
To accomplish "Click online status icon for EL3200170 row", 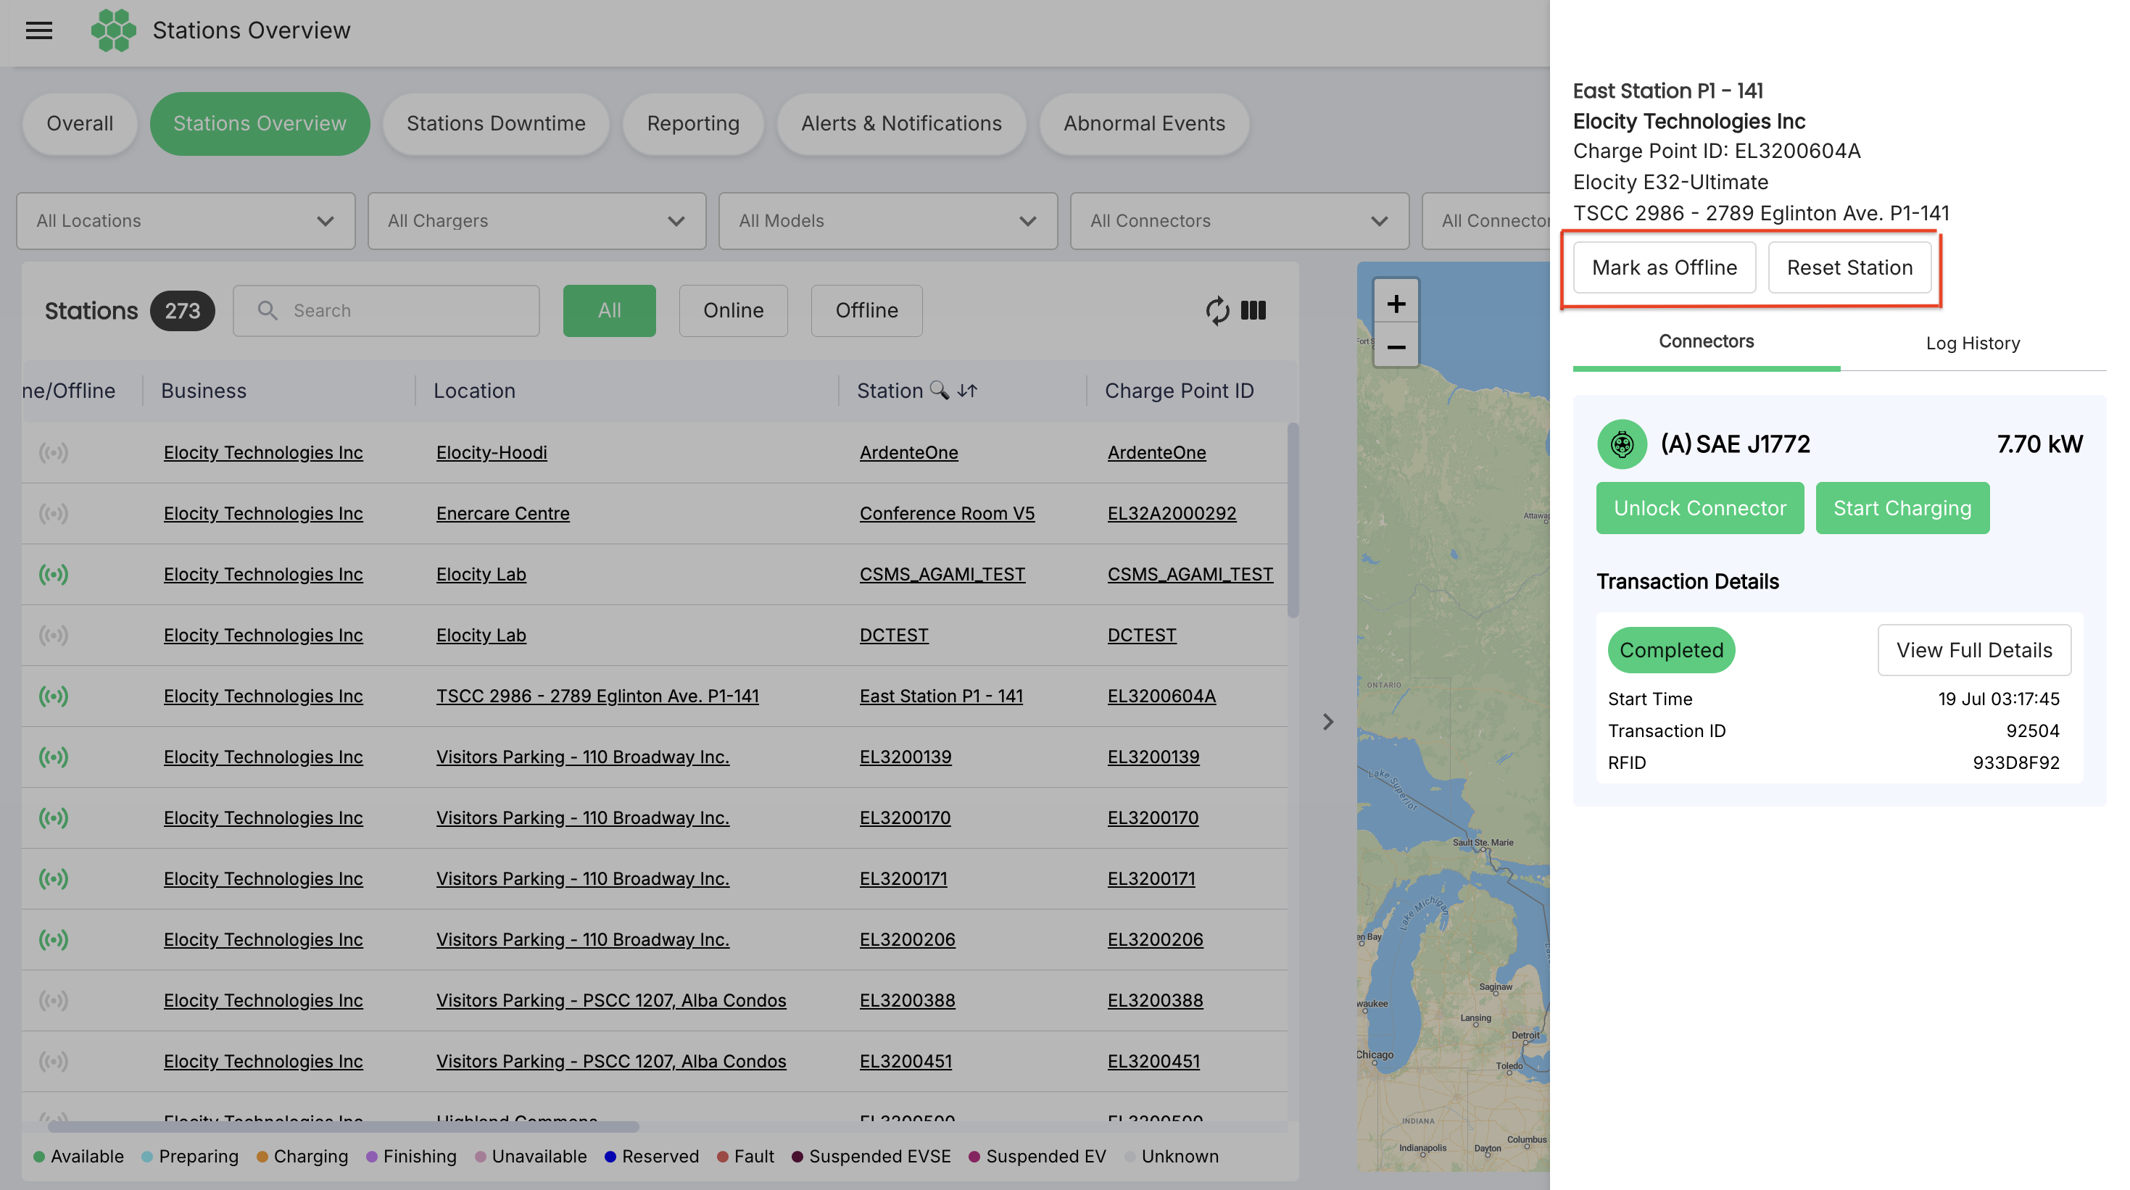I will click(54, 818).
